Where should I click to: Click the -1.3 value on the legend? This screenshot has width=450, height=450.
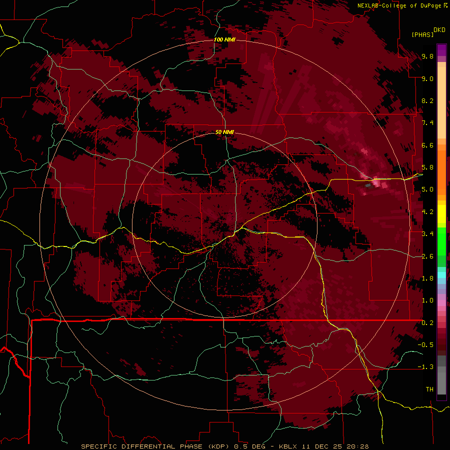[425, 367]
